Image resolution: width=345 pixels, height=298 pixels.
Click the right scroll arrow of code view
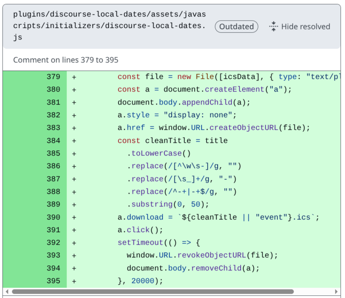[x=336, y=291]
